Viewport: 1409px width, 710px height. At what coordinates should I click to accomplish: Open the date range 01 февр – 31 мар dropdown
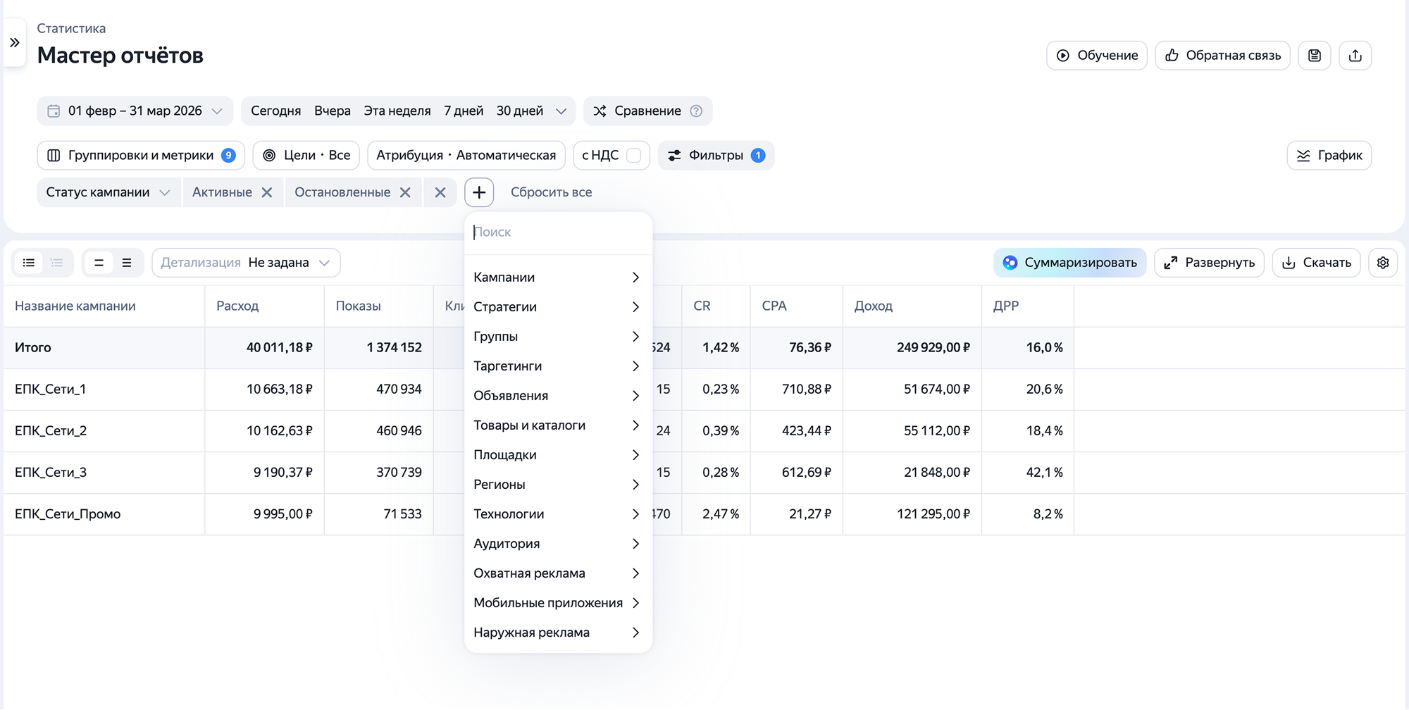point(135,111)
